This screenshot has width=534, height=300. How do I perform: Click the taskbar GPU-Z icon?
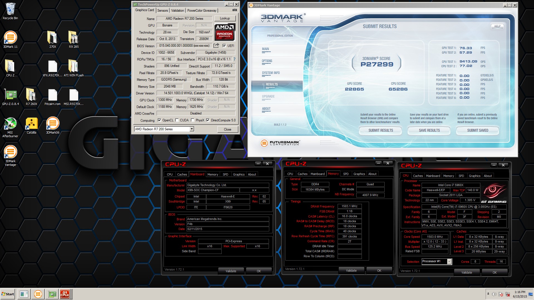point(52,294)
